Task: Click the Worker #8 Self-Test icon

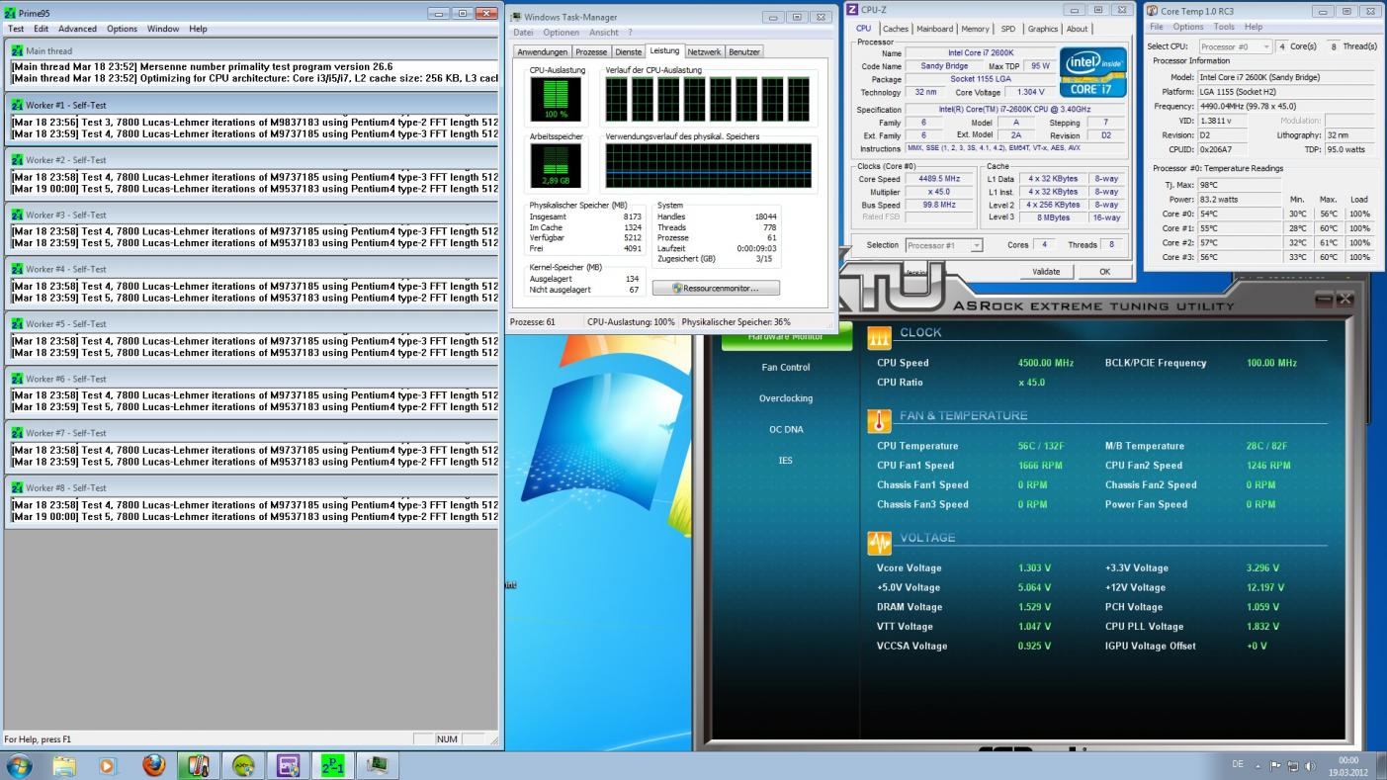Action: tap(17, 487)
